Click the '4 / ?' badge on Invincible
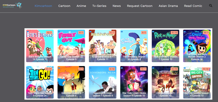 point(81,69)
